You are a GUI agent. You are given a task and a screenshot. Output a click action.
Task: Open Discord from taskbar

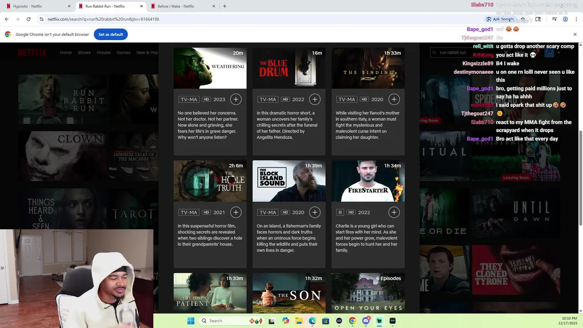pos(366,321)
